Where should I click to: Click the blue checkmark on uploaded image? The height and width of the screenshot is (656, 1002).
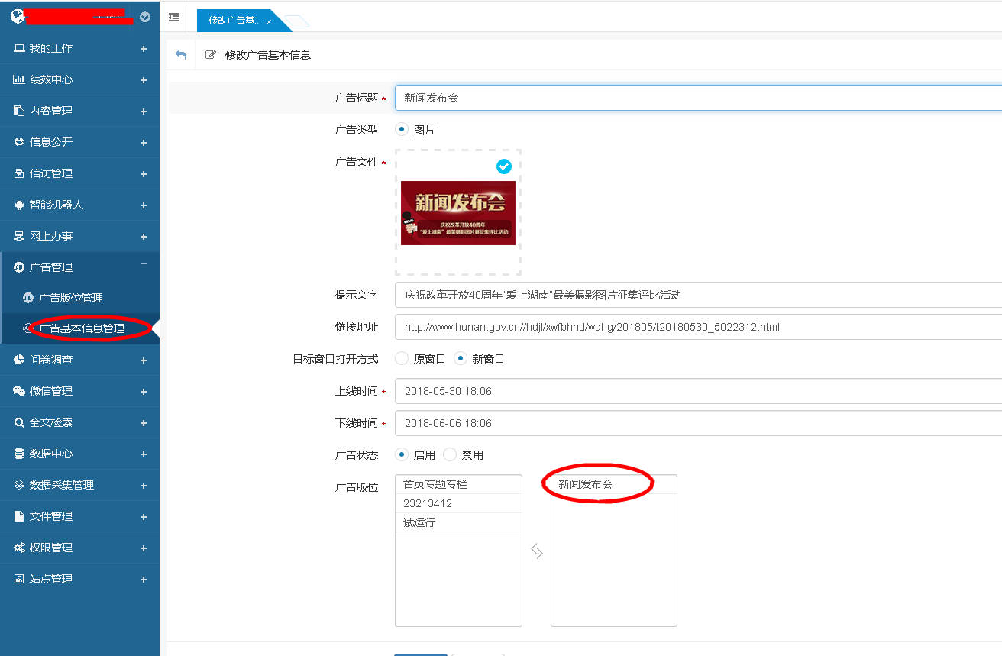[503, 166]
